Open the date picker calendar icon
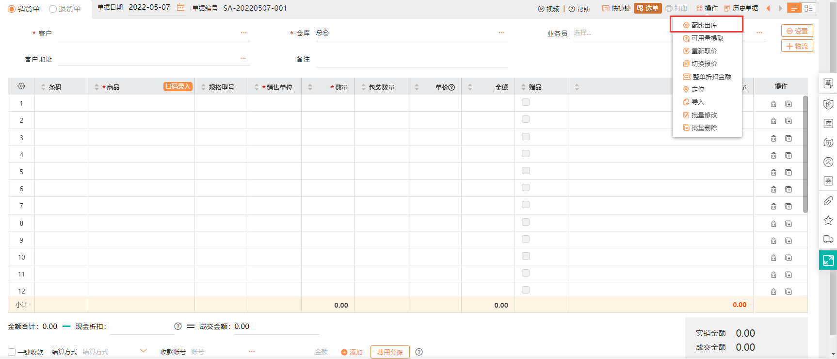The height and width of the screenshot is (359, 837). pos(180,7)
